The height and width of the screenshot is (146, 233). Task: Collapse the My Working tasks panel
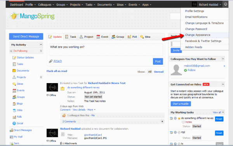[223, 112]
